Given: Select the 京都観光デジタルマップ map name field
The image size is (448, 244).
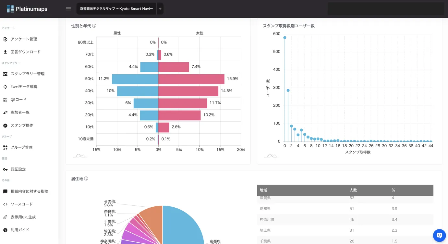Looking at the screenshot, I should point(116,9).
